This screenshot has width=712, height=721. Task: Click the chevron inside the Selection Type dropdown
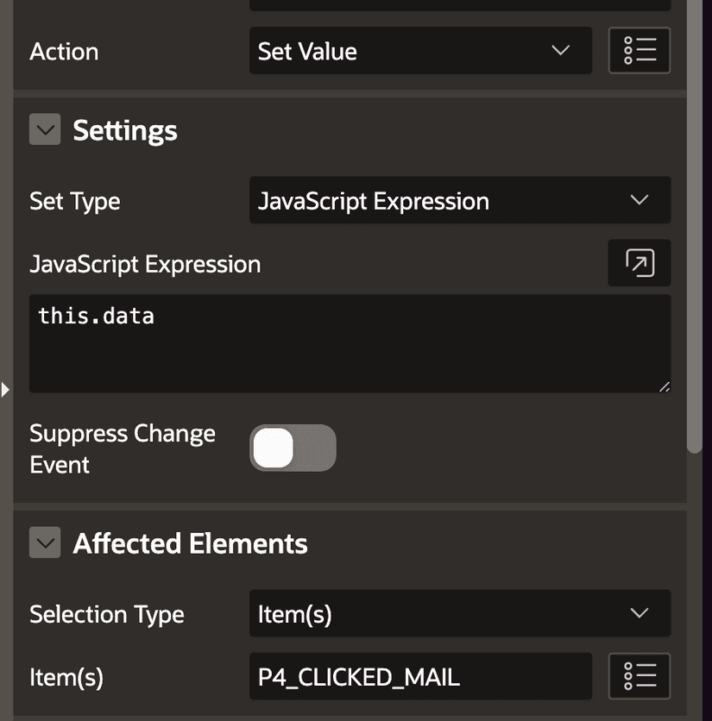640,613
